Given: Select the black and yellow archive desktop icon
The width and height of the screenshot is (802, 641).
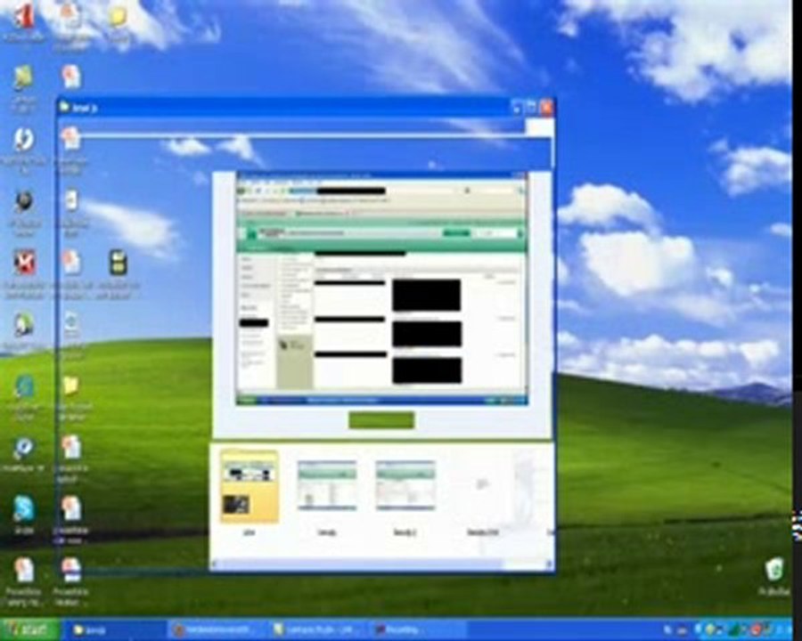Looking at the screenshot, I should point(119,263).
